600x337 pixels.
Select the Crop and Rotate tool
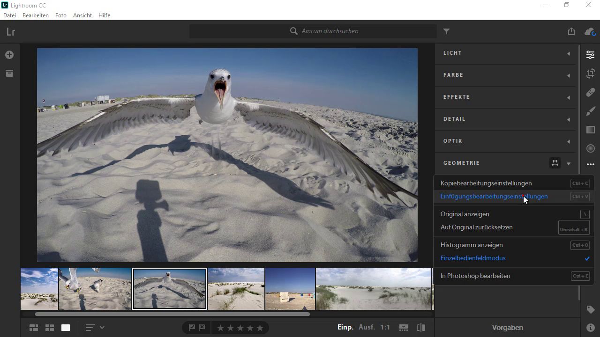(590, 73)
